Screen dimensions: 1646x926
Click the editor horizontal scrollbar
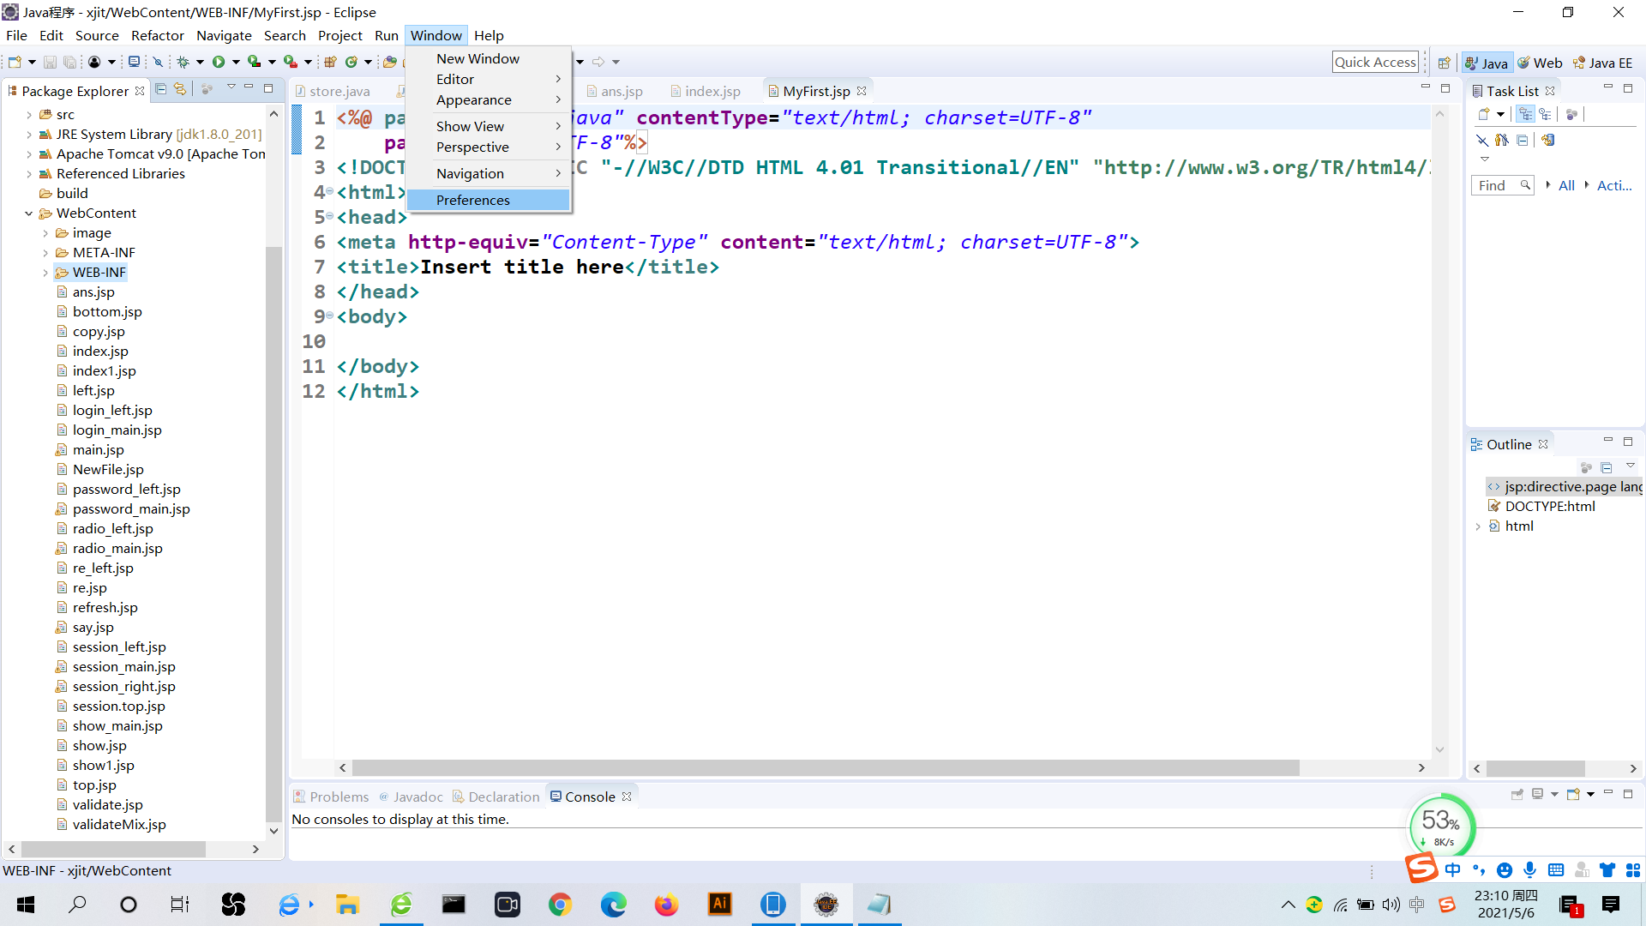[x=825, y=767]
